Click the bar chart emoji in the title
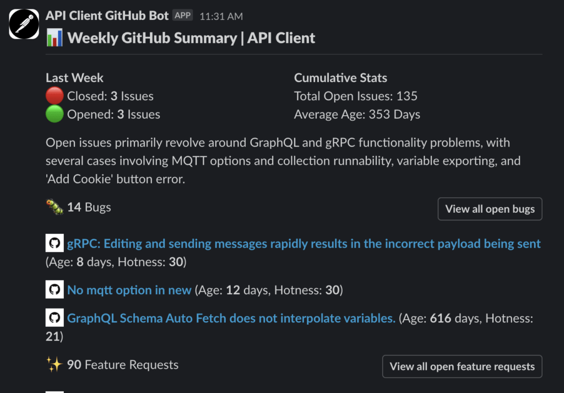 coord(55,38)
